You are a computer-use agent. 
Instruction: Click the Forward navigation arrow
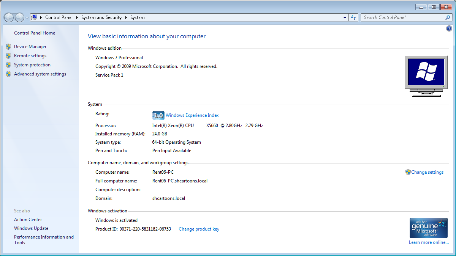[19, 17]
